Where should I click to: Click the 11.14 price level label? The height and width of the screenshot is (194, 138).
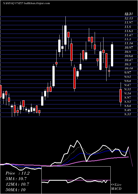(129, 43)
